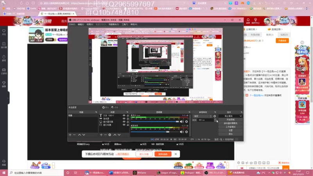Pop out the Scenes dock panel
Viewport: 313px width, 176px height.
[x=96, y=112]
